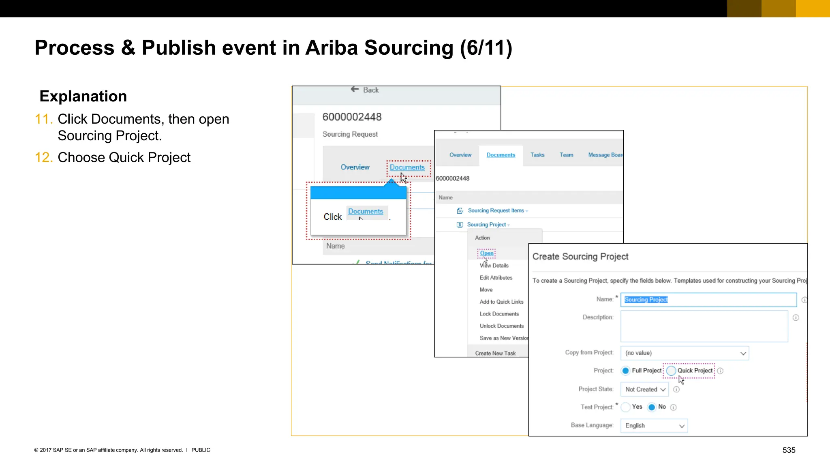The height and width of the screenshot is (467, 830).
Task: Click Documents link in the tooltip popup
Action: point(366,211)
